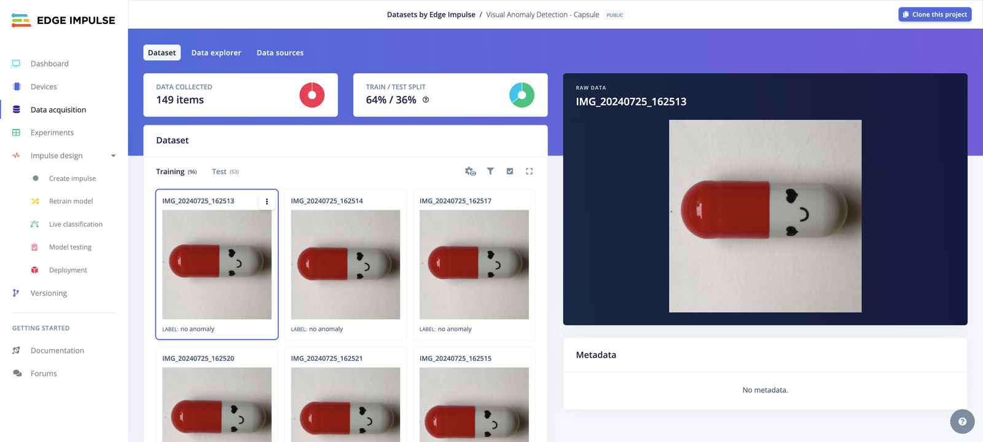
Task: Select sample thumbnail IMG_20240725_162520
Action: pyautogui.click(x=217, y=405)
